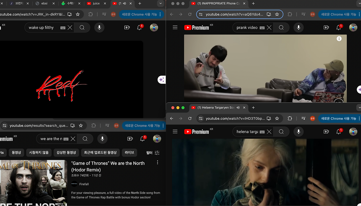Start voice search in the 'wake up filthy' window
361x206 pixels.
99,28
